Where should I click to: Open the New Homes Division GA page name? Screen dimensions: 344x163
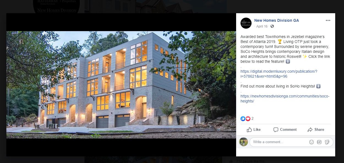point(276,21)
